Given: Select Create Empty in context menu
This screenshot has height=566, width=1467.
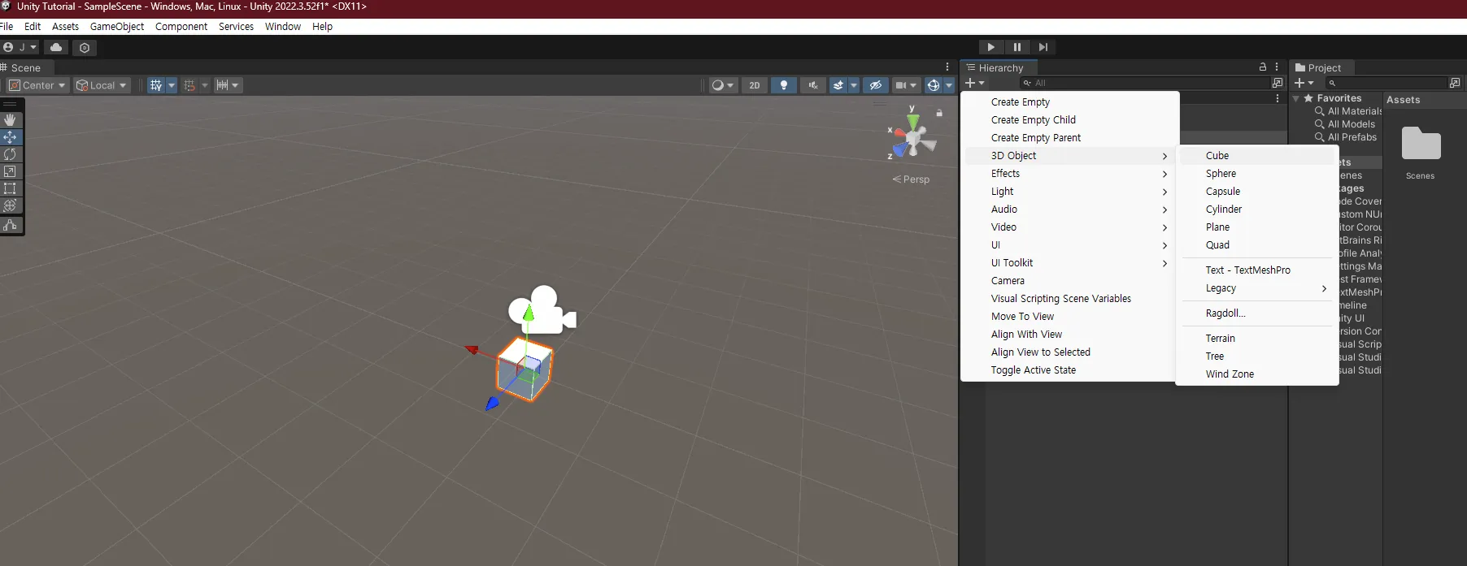Looking at the screenshot, I should [1070, 102].
